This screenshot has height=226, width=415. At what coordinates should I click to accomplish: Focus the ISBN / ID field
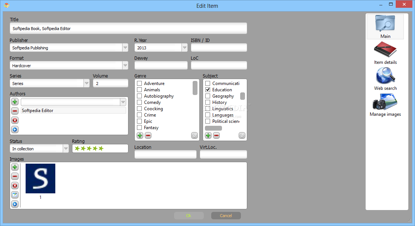tap(219, 48)
